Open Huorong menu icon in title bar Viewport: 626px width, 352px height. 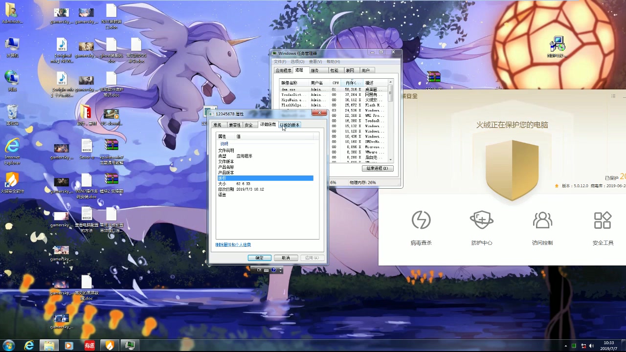(x=613, y=96)
